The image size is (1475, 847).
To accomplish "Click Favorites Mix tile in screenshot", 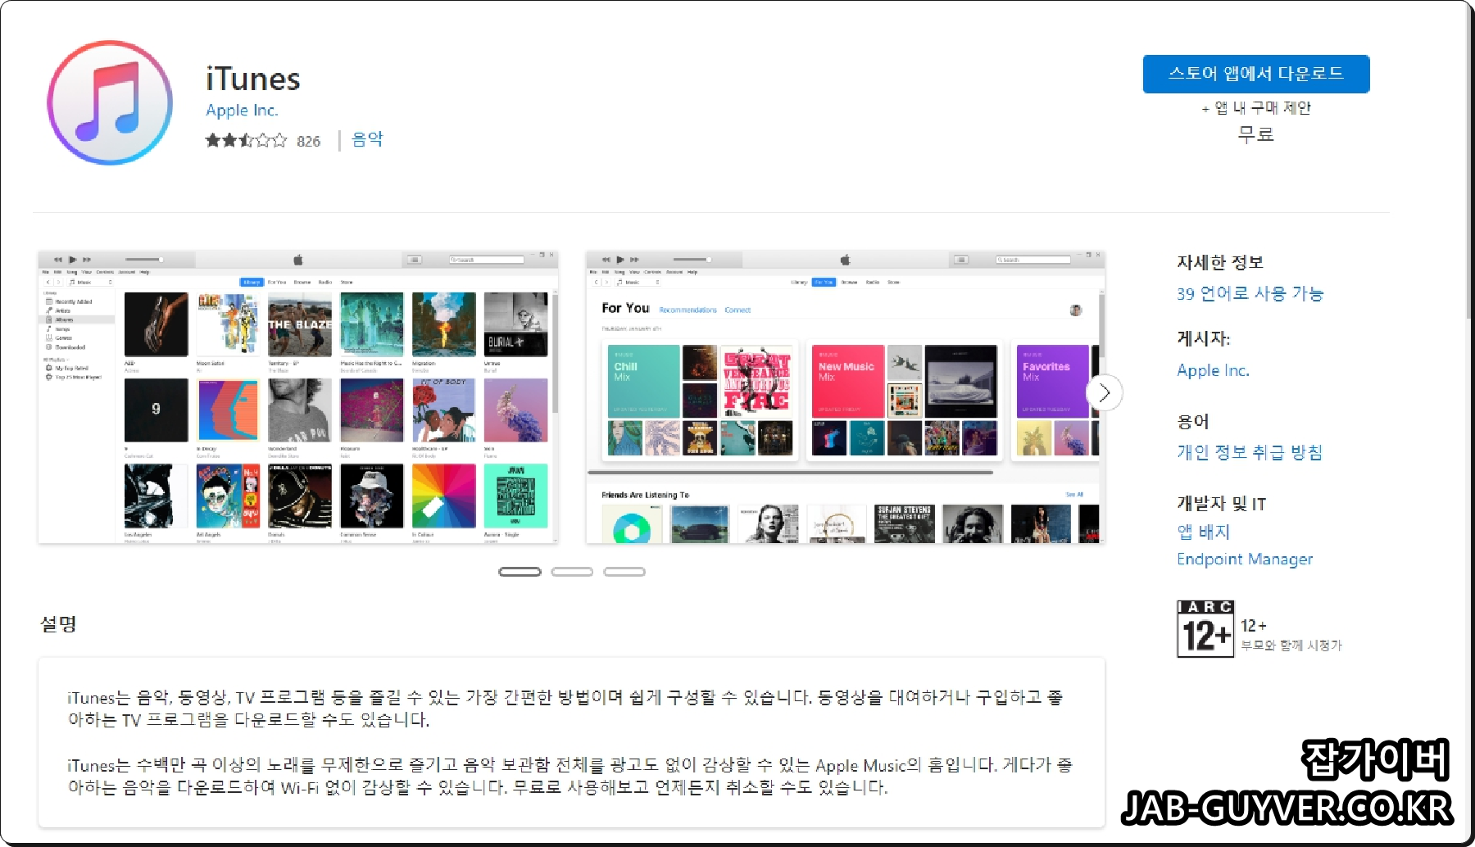I will (x=1052, y=381).
